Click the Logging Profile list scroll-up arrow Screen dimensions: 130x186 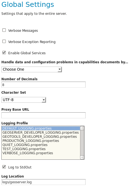(82, 128)
